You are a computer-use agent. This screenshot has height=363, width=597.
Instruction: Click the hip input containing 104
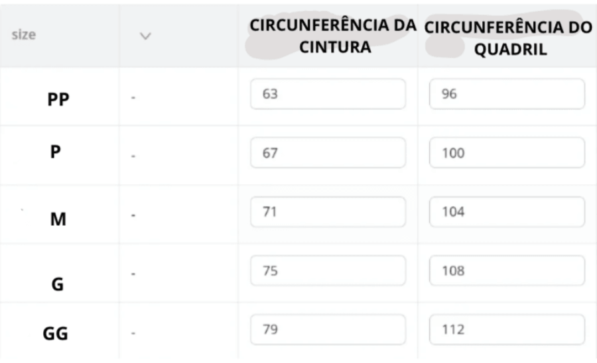[x=507, y=212]
